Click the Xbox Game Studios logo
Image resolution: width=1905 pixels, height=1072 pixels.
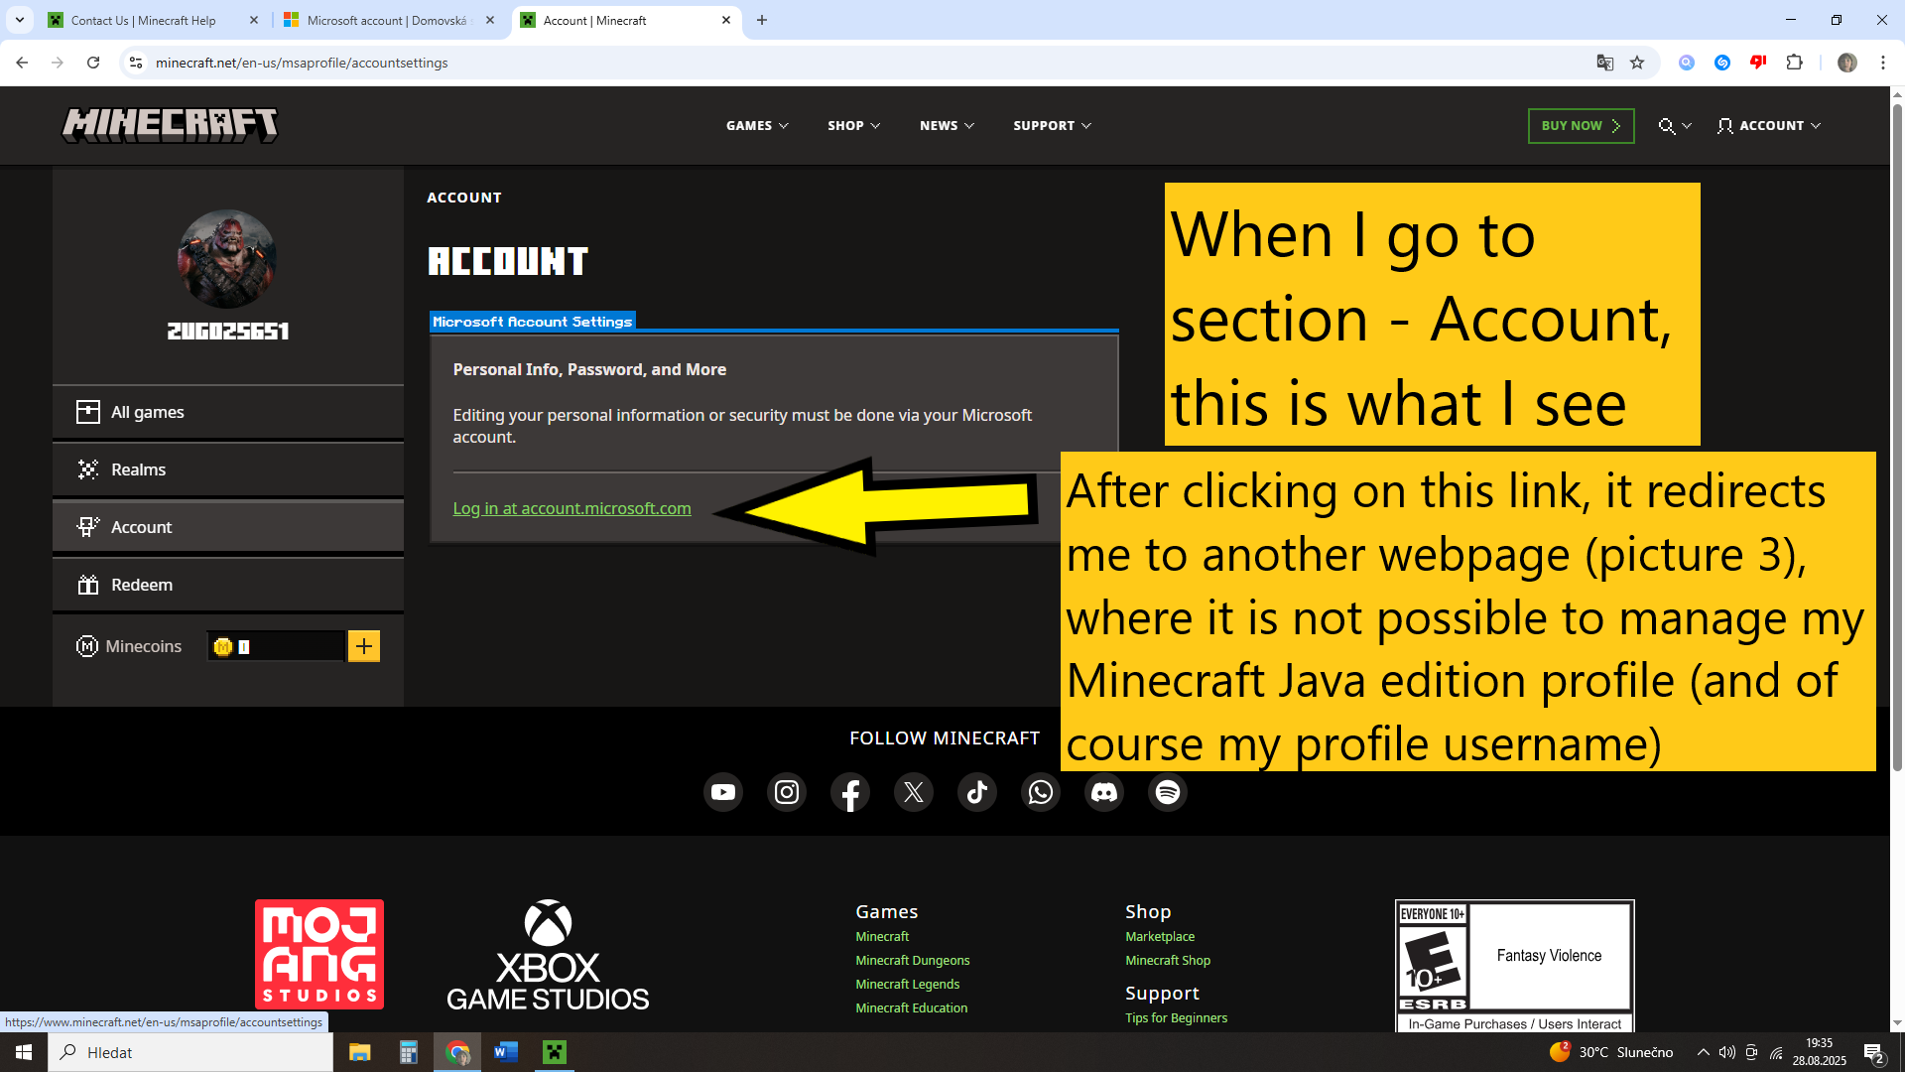tap(548, 955)
